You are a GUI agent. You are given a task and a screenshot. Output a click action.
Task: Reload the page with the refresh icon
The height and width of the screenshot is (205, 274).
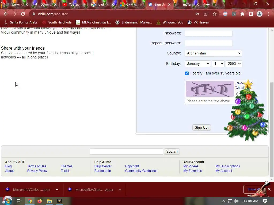[x=23, y=14]
